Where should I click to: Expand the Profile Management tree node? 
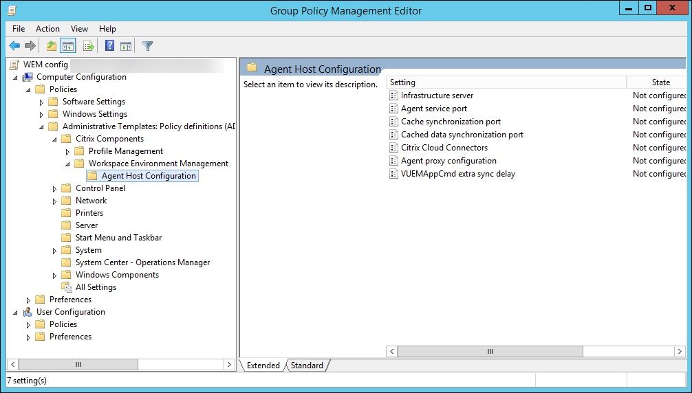(67, 151)
